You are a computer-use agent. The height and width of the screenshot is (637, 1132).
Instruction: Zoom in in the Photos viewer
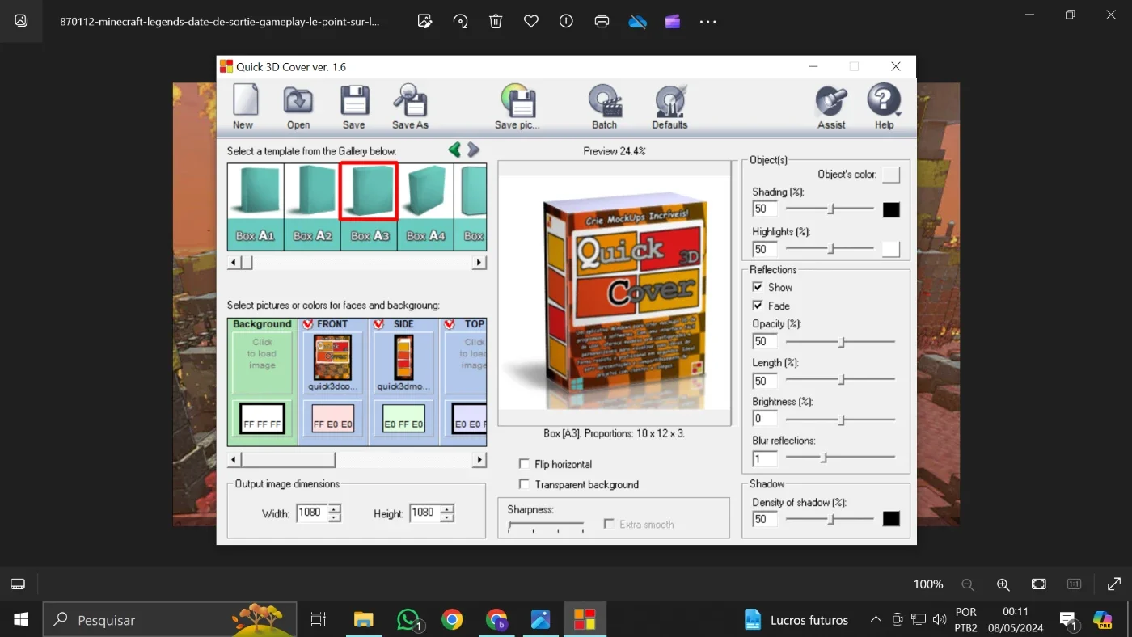1003,584
